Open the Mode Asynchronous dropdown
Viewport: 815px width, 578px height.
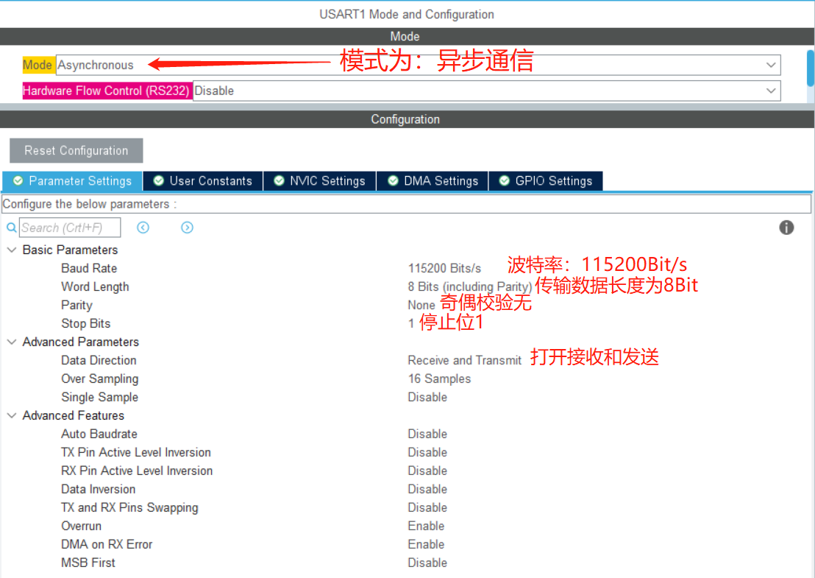(418, 65)
